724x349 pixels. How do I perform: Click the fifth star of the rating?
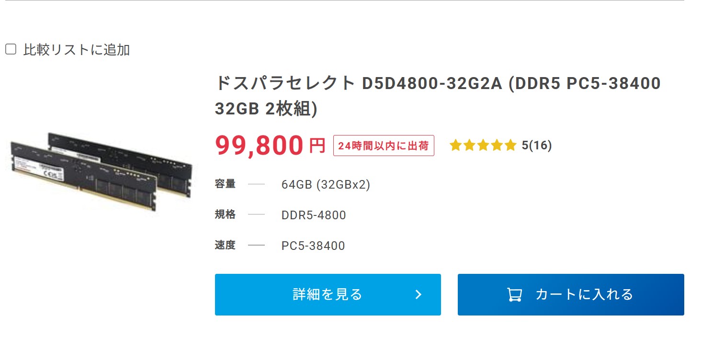511,146
